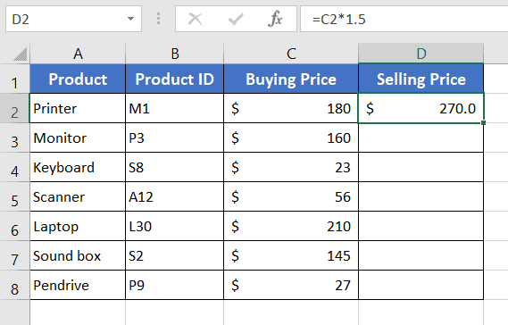Select column D header
The height and width of the screenshot is (325, 508).
coord(421,54)
